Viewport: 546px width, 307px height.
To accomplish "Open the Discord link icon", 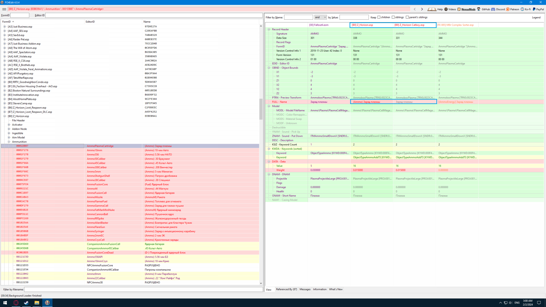I will pyautogui.click(x=493, y=9).
